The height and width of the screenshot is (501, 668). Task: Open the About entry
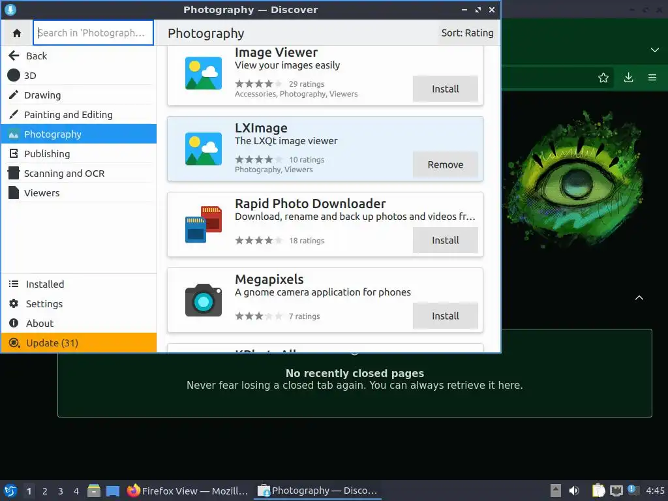(79, 324)
